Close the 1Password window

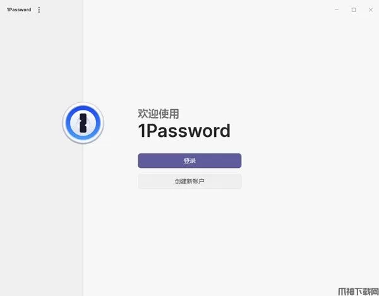pyautogui.click(x=371, y=9)
